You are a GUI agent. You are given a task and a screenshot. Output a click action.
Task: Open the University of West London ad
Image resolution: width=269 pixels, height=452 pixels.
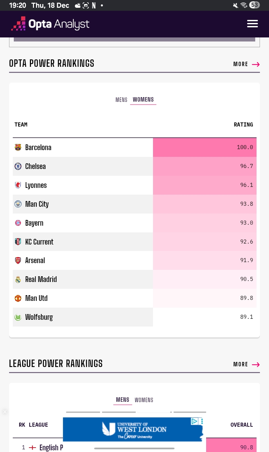click(x=134, y=430)
